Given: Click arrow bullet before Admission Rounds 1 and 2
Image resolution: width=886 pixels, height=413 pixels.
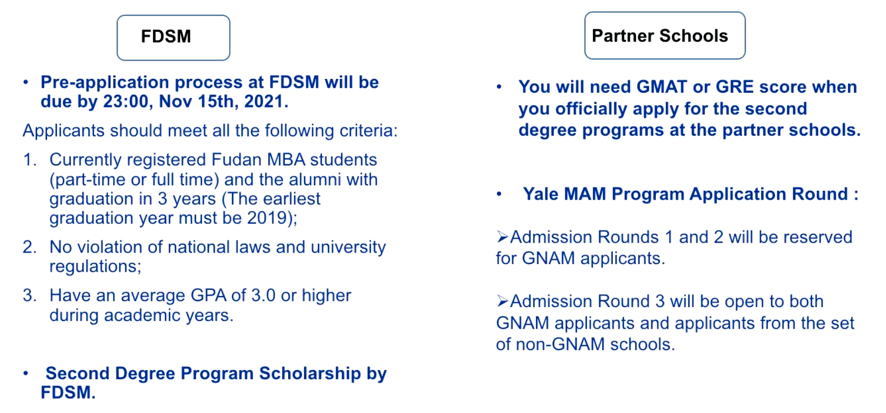Looking at the screenshot, I should pyautogui.click(x=502, y=237).
